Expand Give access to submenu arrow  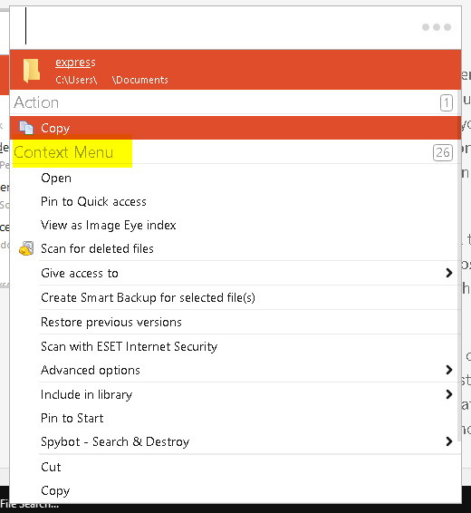(449, 273)
